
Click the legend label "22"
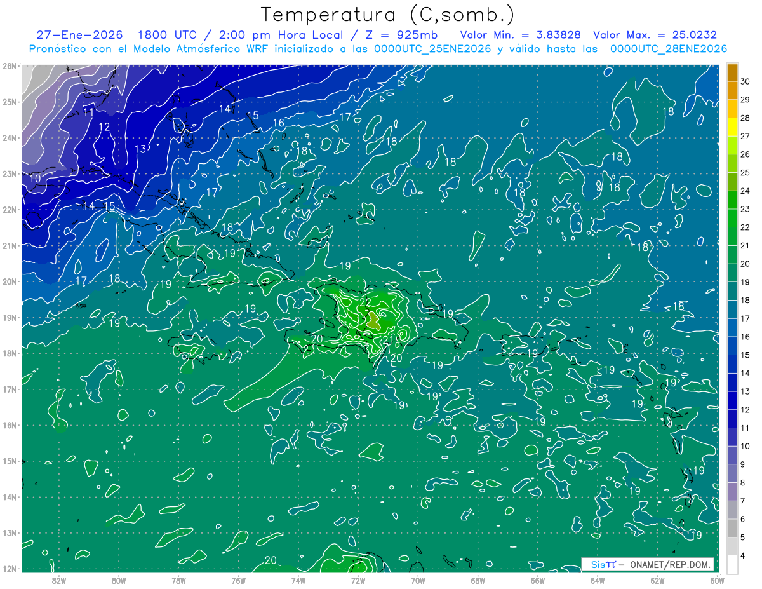coord(745,227)
